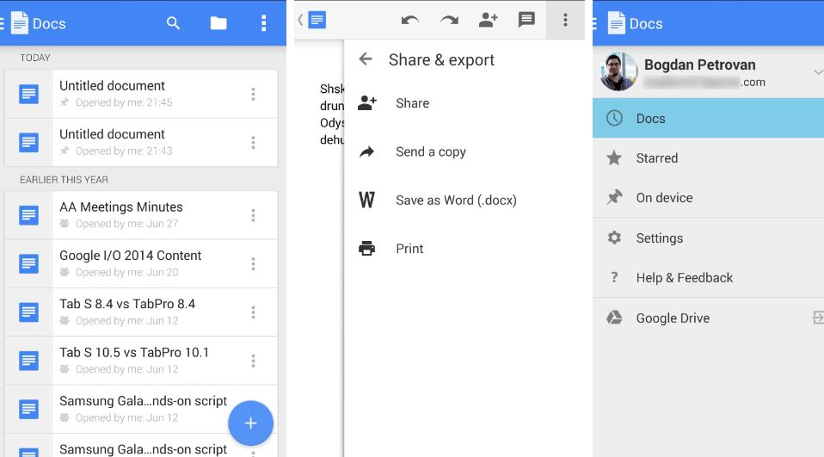The image size is (824, 457).
Task: Tap the Send a copy arrow icon
Action: (x=366, y=151)
